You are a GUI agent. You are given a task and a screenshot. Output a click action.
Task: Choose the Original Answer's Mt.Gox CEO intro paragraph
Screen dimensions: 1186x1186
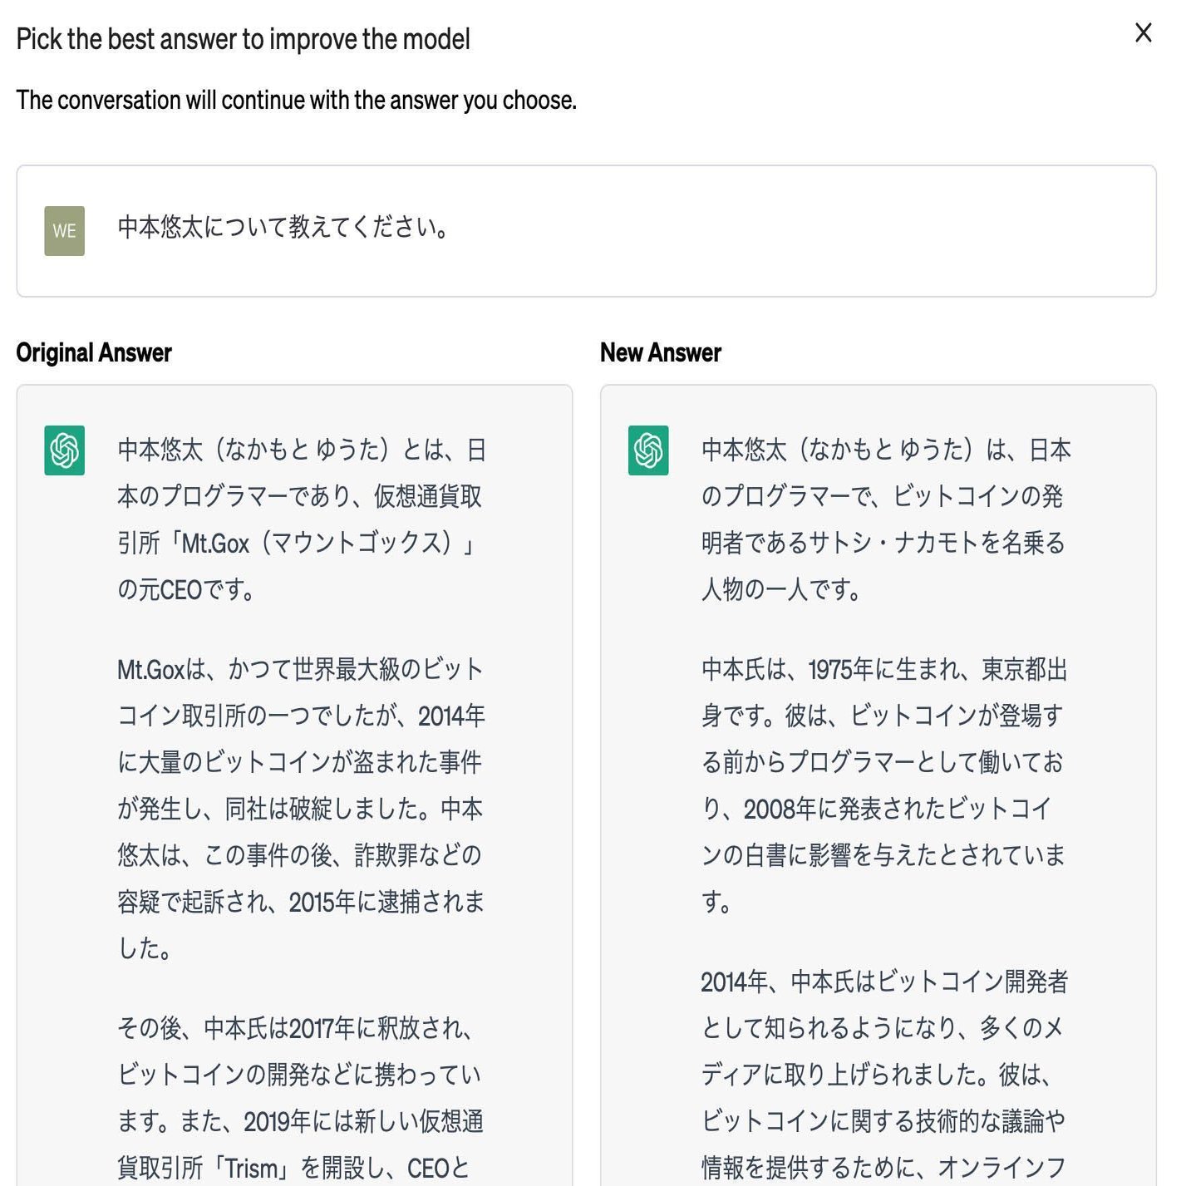click(x=301, y=519)
